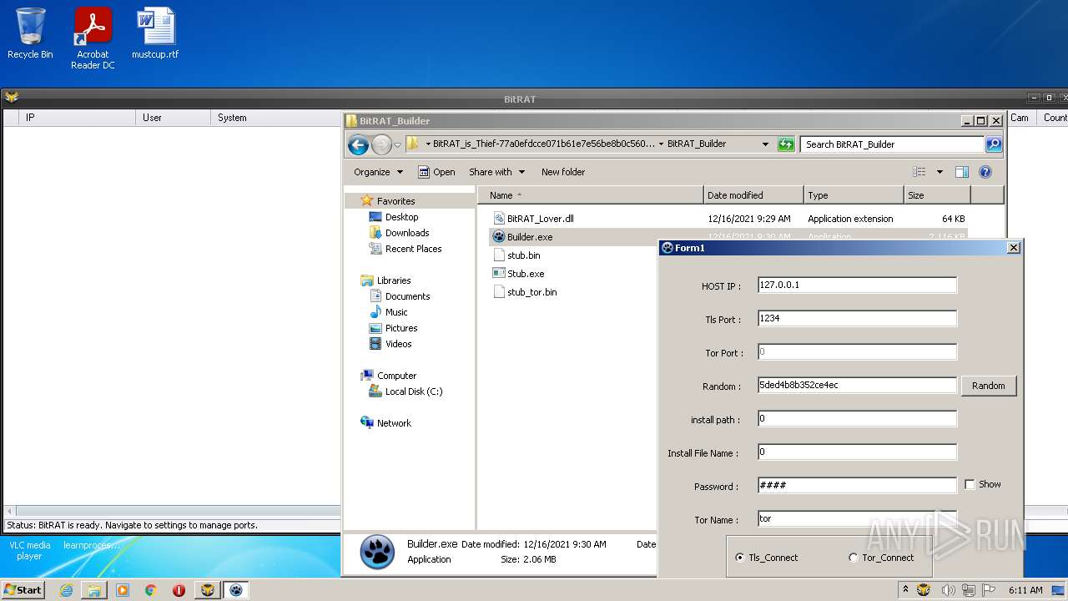1068x601 pixels.
Task: Click the Random button in Form1
Action: coord(989,386)
